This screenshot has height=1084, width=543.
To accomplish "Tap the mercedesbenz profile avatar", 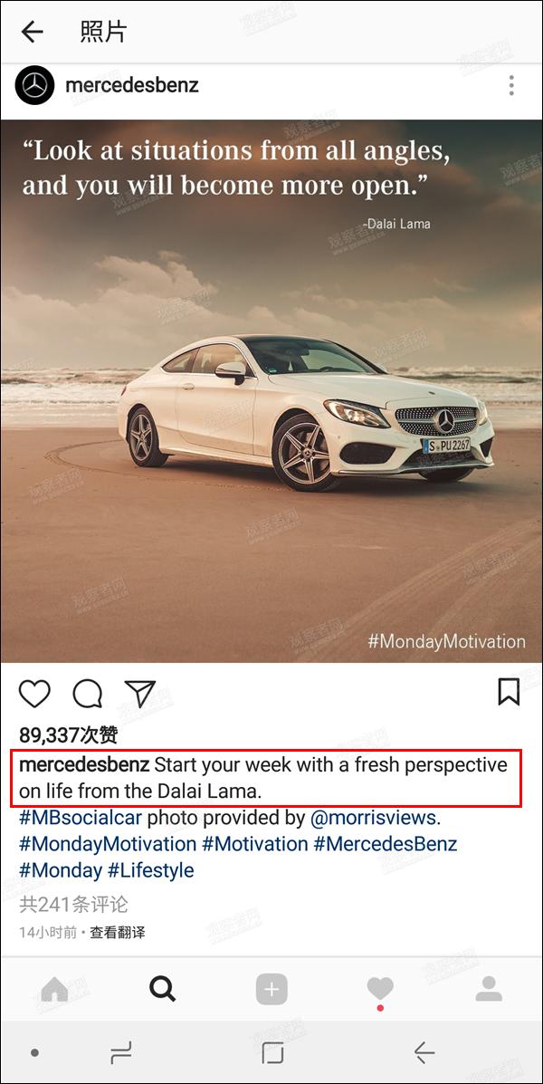I will (34, 85).
